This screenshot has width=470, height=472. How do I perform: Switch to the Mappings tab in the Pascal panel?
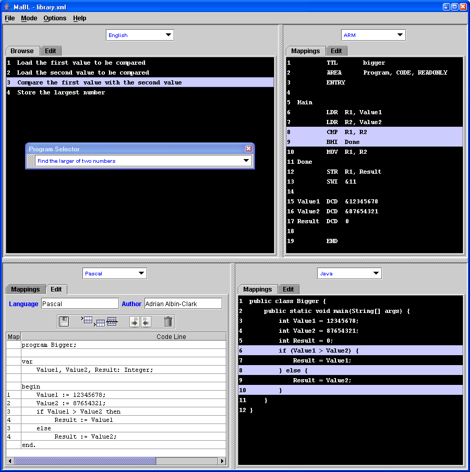point(26,289)
